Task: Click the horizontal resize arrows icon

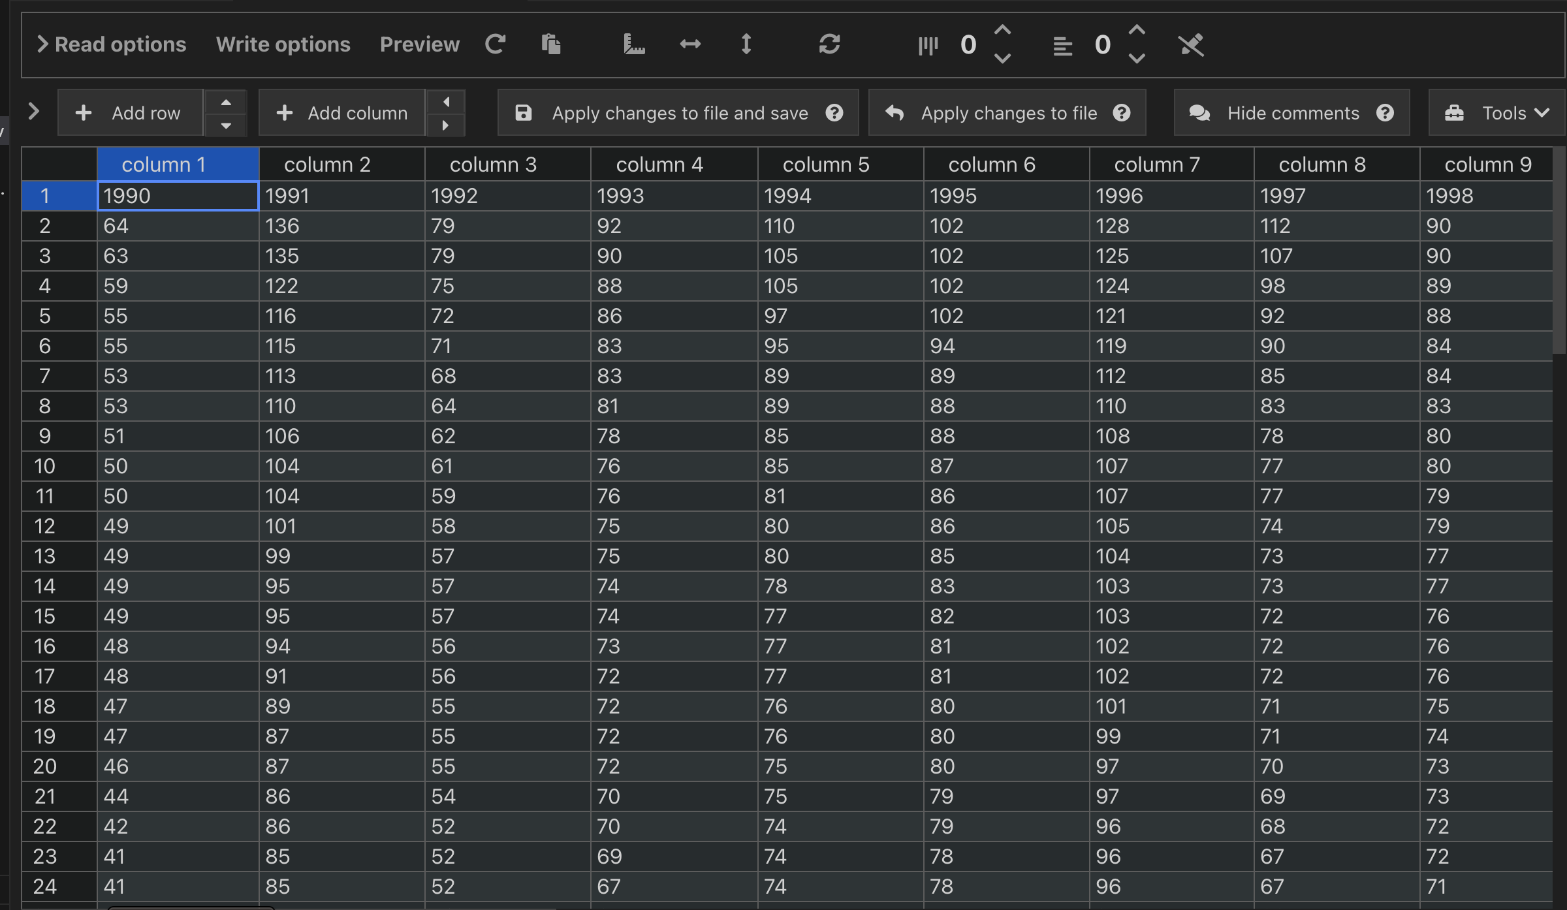Action: 690,44
